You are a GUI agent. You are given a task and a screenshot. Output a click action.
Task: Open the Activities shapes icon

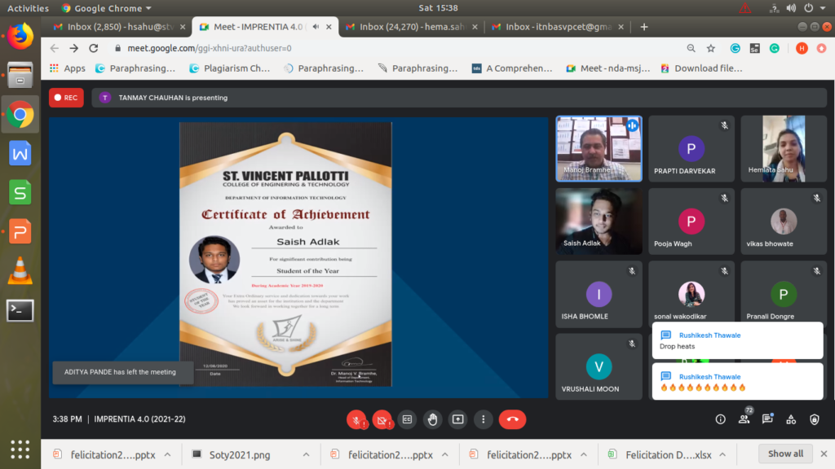791,419
